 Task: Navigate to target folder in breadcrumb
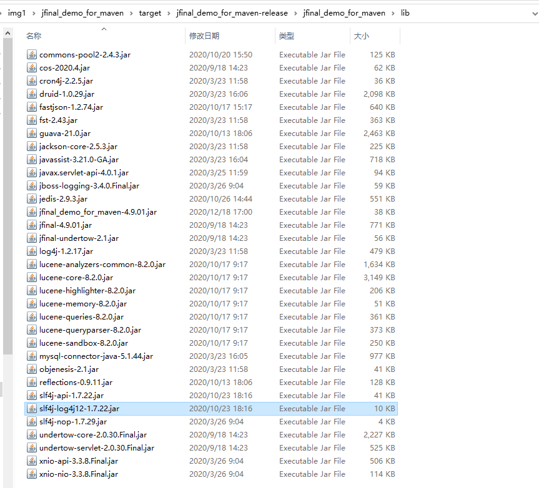click(x=150, y=13)
